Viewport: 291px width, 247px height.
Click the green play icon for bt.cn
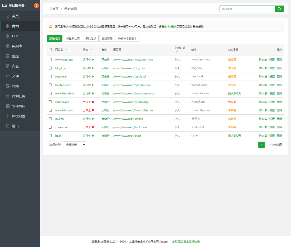point(93,136)
